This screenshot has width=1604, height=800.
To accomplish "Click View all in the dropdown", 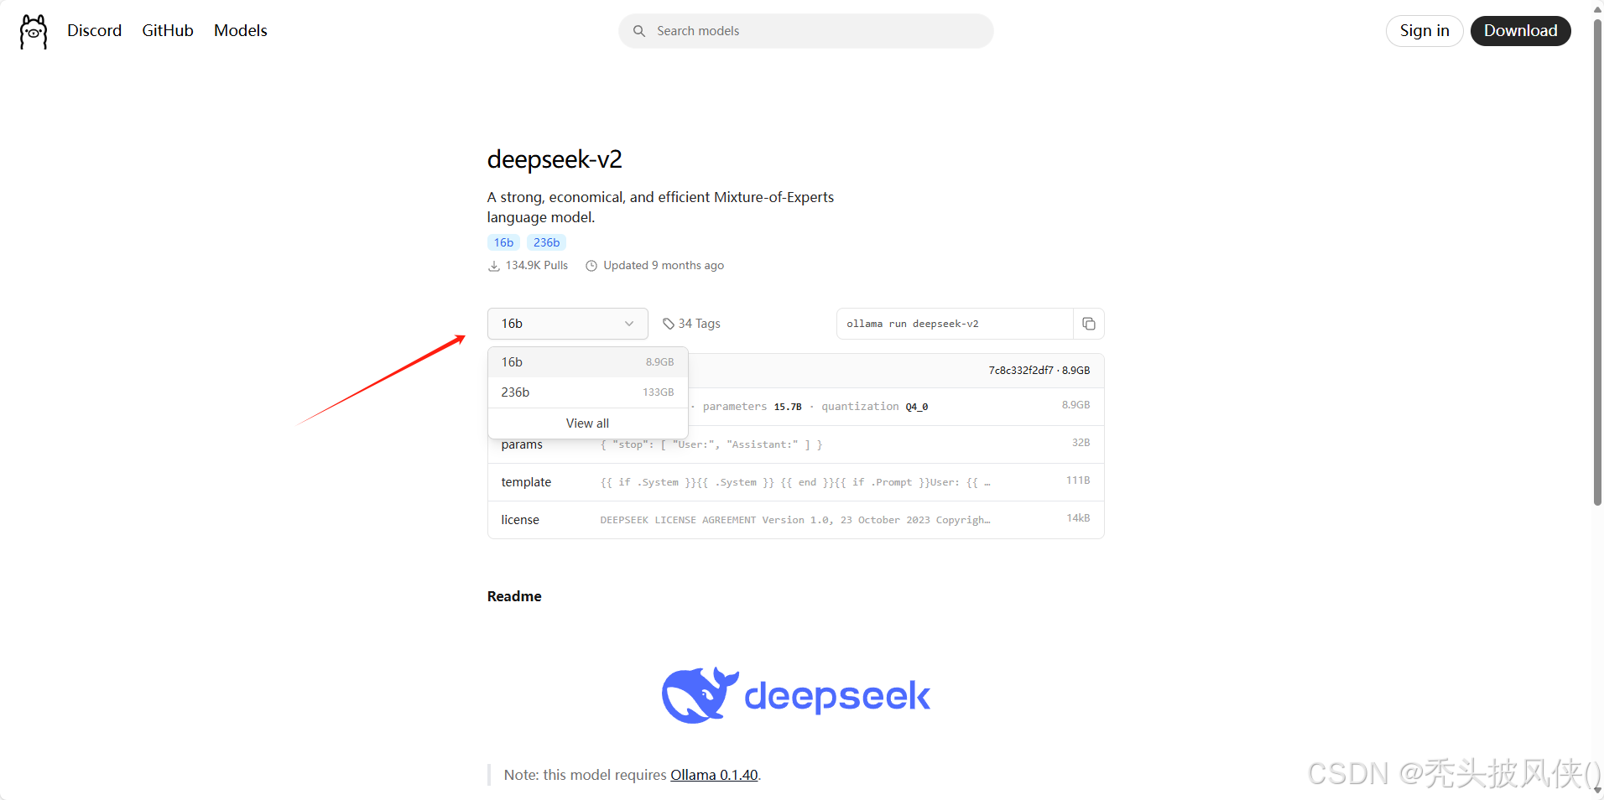I will point(587,423).
